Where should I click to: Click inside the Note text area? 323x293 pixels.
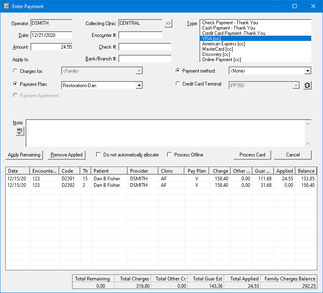click(165, 133)
